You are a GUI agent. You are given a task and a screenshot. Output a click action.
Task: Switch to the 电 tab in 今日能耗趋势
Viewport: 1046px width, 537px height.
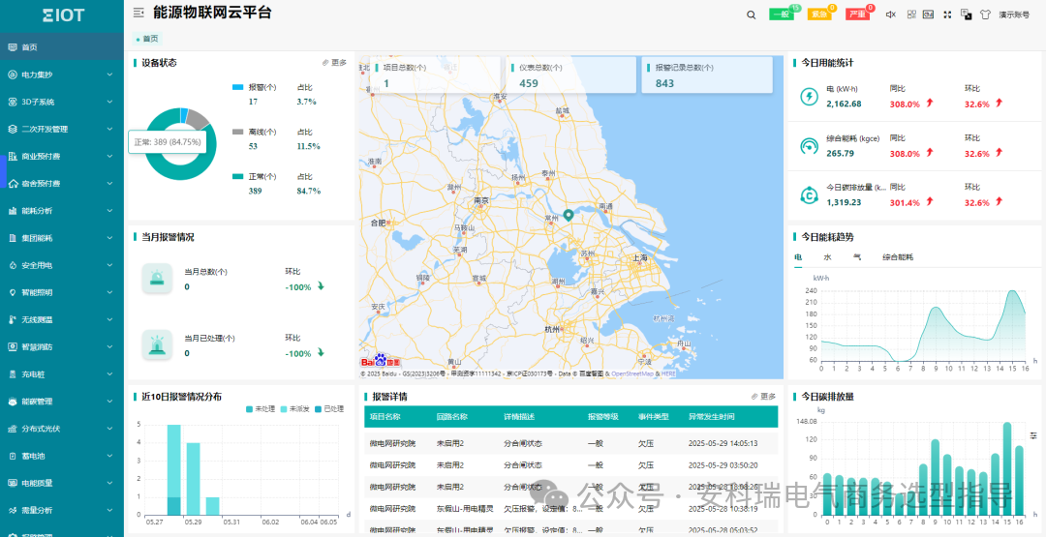798,257
